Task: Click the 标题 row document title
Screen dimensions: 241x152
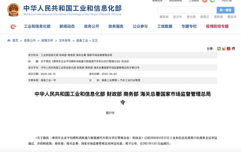Action: click(x=85, y=61)
